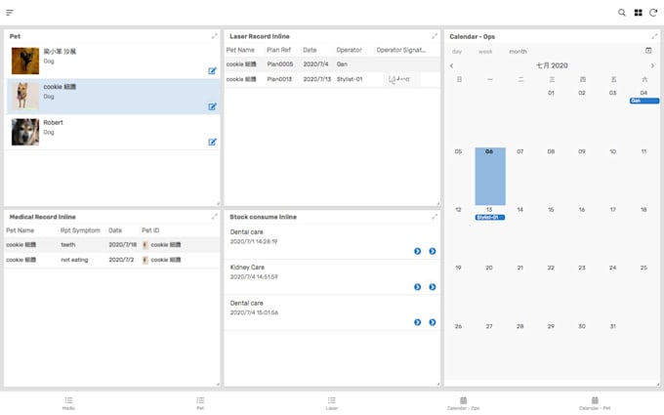The height and width of the screenshot is (415, 664).
Task: Click the refresh icon in top bar
Action: click(x=652, y=13)
